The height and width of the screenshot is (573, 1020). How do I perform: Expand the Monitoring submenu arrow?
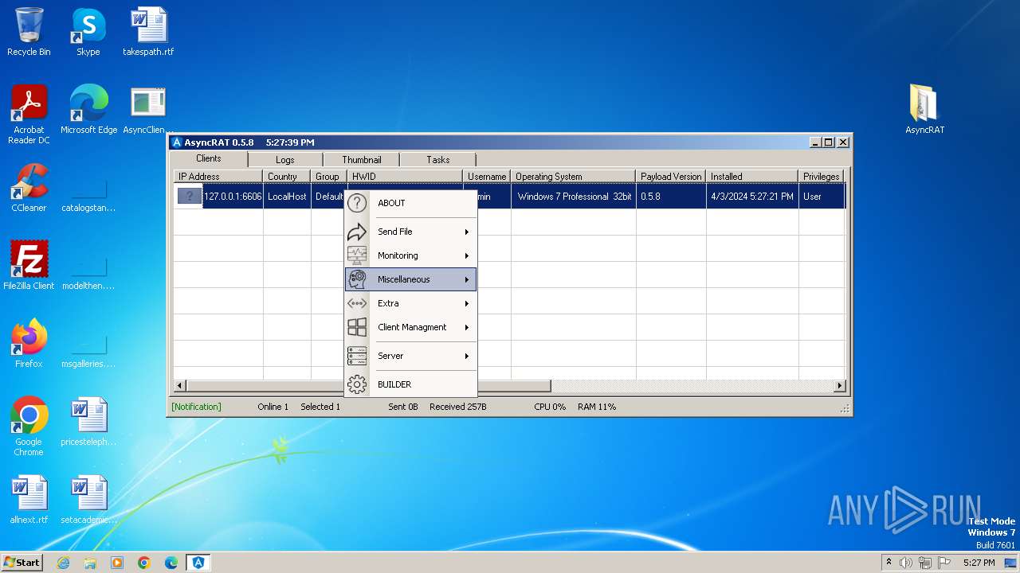click(467, 255)
